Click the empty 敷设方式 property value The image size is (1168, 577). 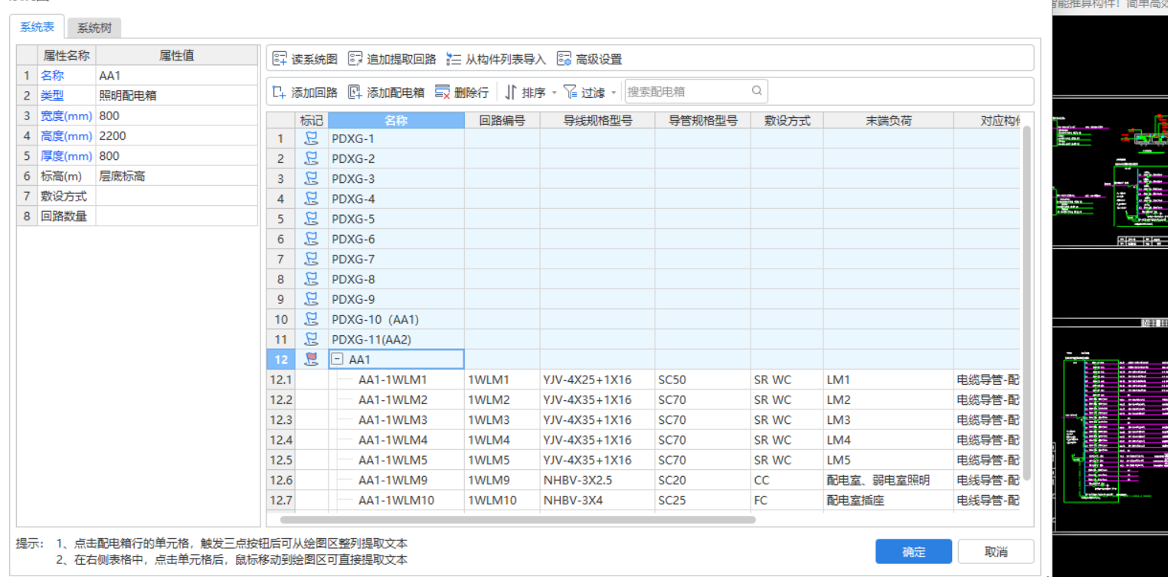tap(177, 196)
